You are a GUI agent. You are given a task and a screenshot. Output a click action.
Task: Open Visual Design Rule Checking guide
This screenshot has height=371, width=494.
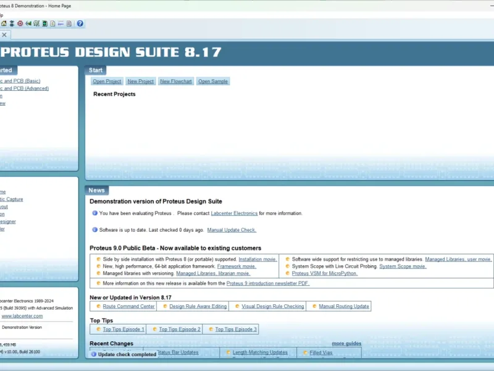pyautogui.click(x=273, y=306)
